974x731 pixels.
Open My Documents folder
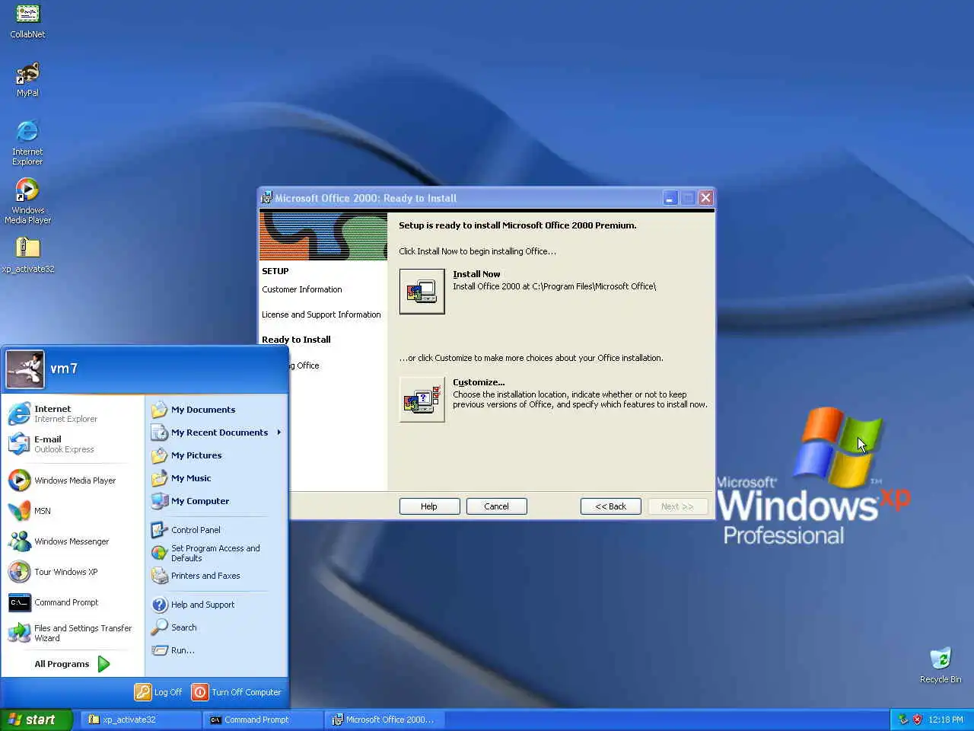click(x=216, y=410)
